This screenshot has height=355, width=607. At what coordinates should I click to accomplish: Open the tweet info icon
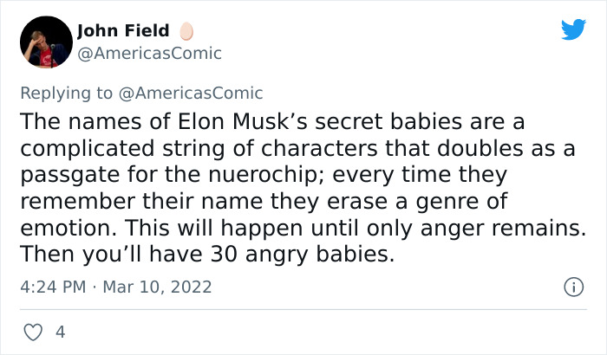coord(572,287)
